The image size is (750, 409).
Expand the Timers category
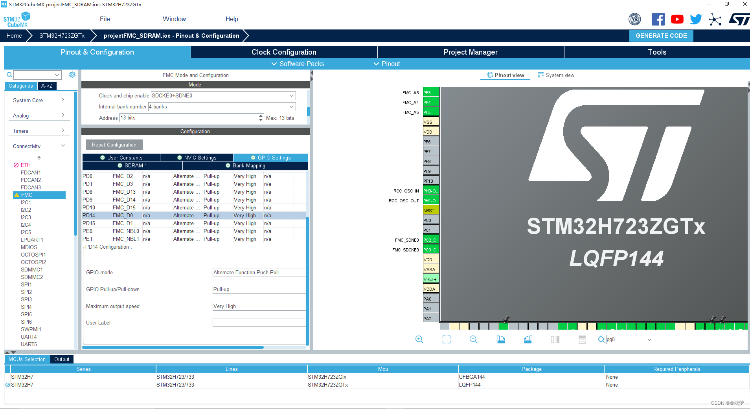click(x=39, y=131)
